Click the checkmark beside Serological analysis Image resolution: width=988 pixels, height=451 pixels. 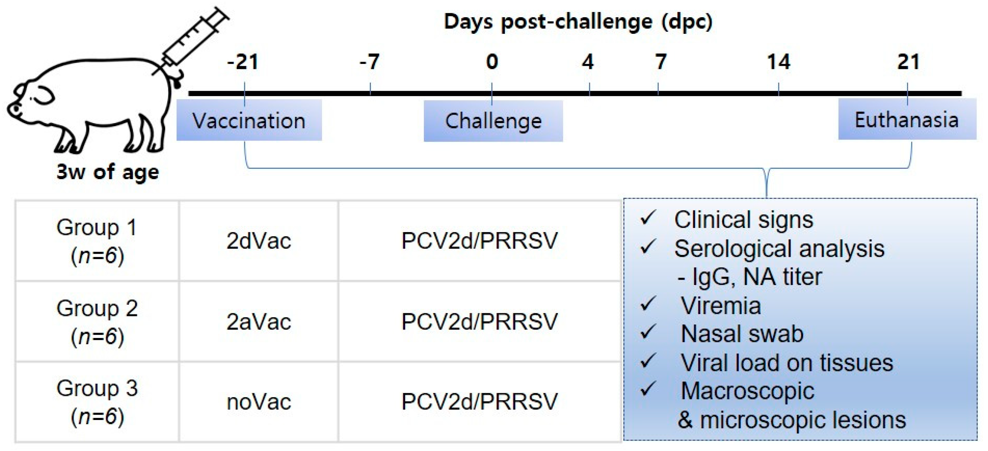[648, 247]
